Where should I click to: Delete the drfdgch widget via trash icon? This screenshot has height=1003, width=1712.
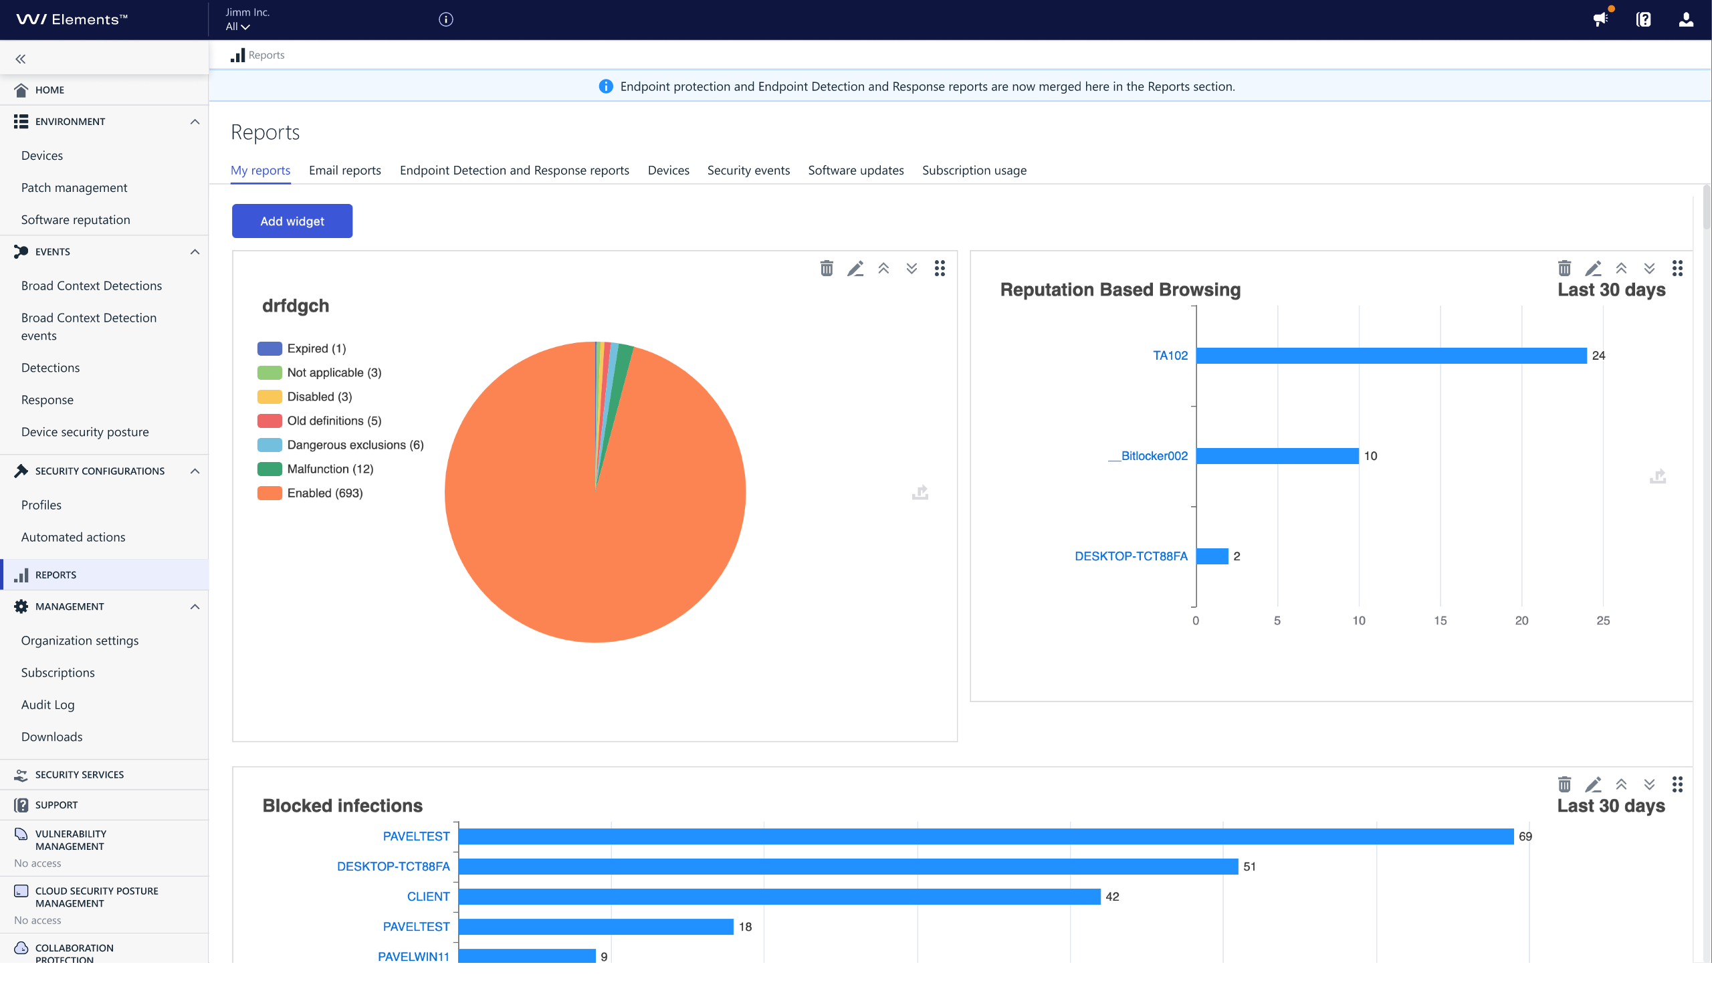click(x=826, y=268)
